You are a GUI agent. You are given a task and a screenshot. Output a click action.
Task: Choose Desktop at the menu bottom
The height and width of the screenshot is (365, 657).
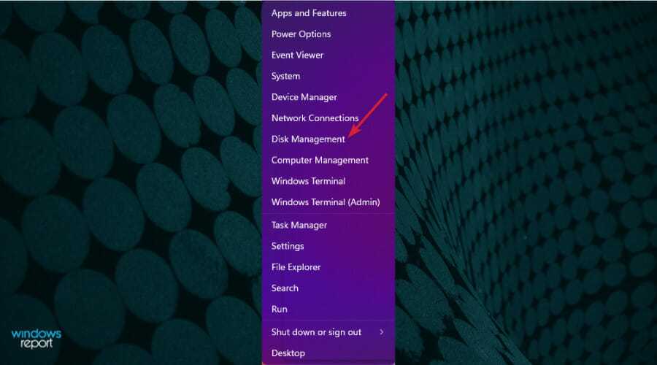click(288, 353)
